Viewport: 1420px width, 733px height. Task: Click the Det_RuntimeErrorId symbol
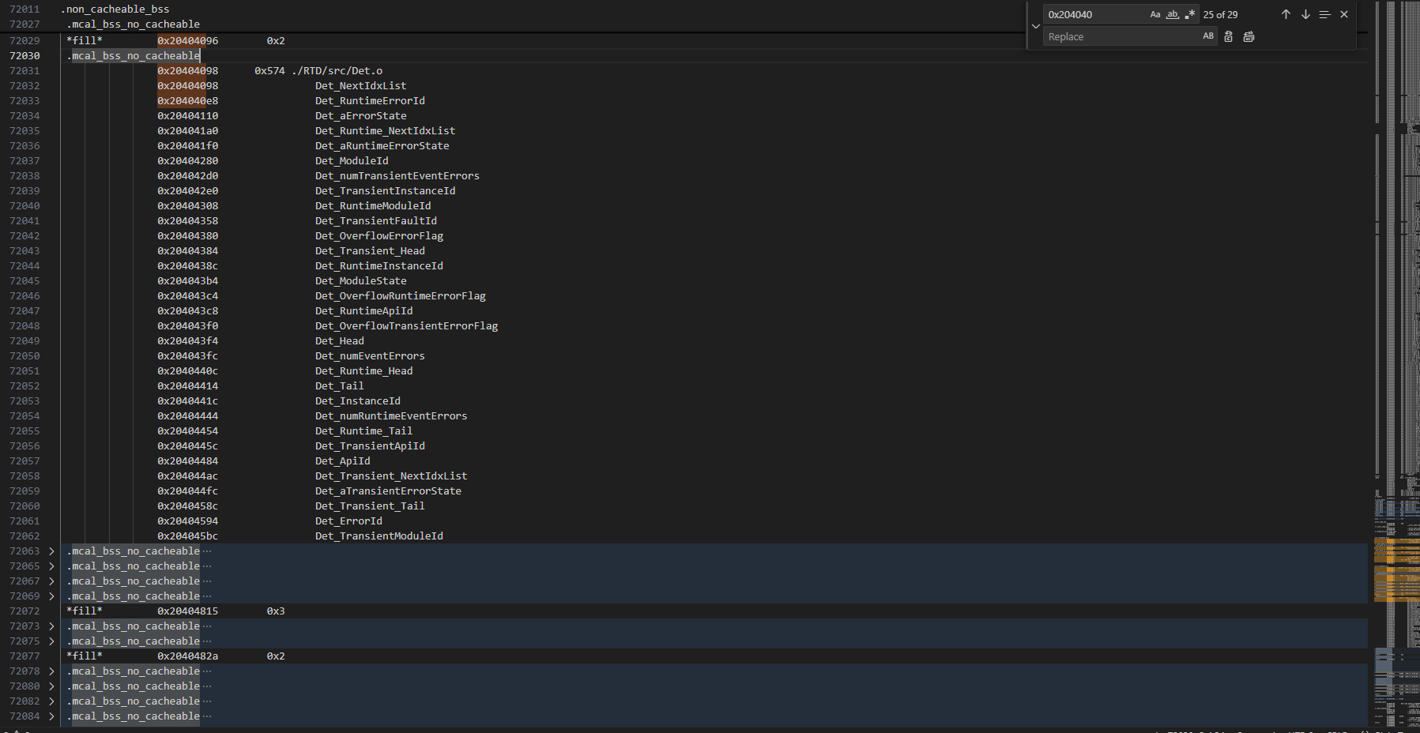pyautogui.click(x=370, y=101)
